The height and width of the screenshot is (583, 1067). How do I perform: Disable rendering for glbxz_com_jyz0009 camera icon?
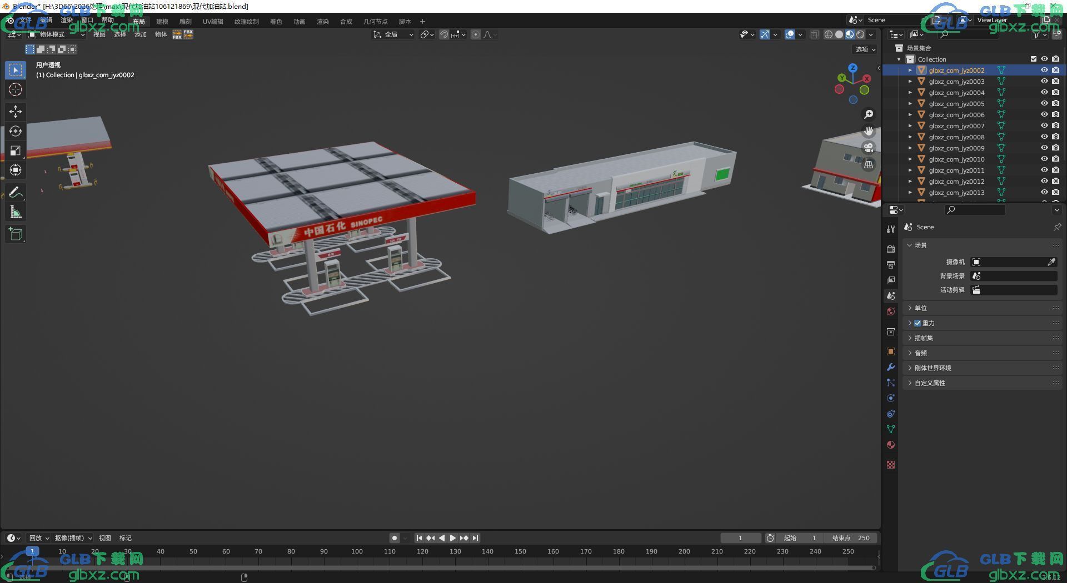coord(1055,148)
